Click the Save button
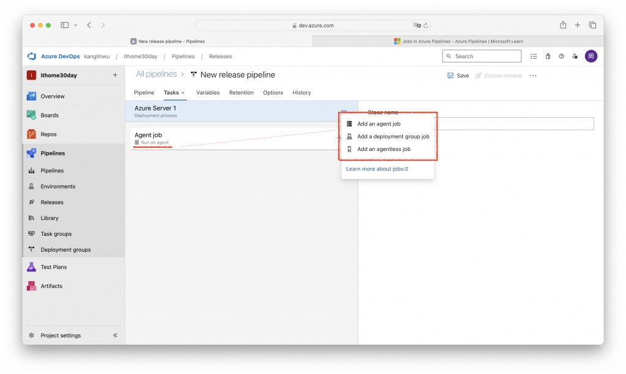626x374 pixels. [458, 75]
